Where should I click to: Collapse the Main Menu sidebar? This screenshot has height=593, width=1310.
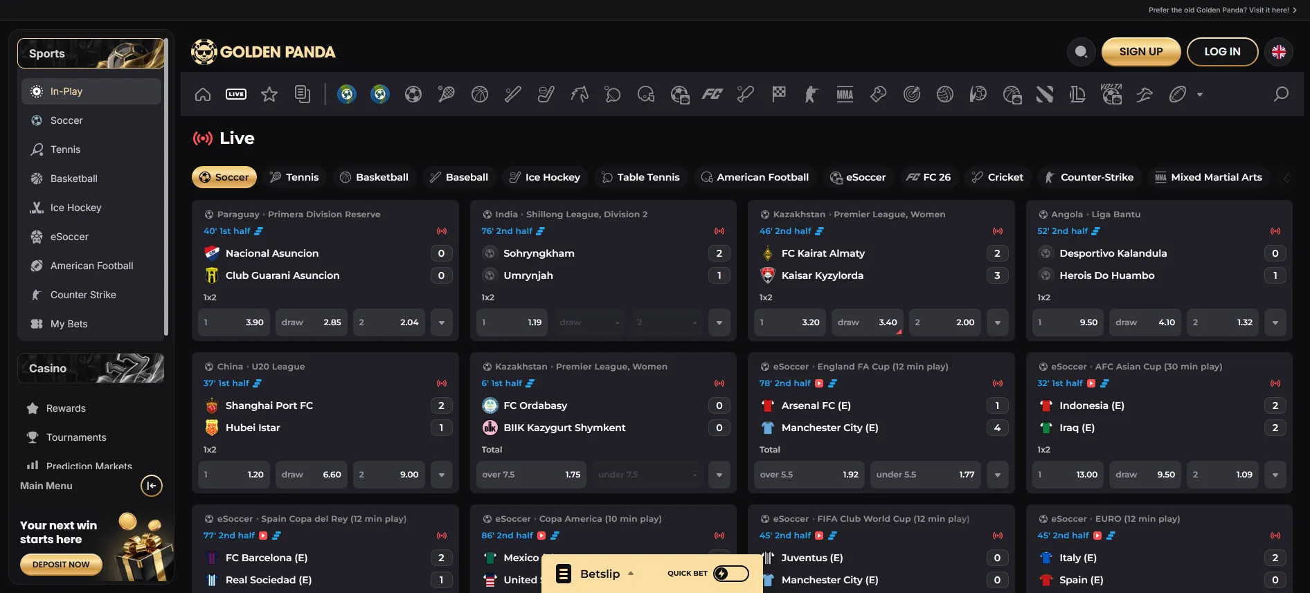[x=152, y=486]
